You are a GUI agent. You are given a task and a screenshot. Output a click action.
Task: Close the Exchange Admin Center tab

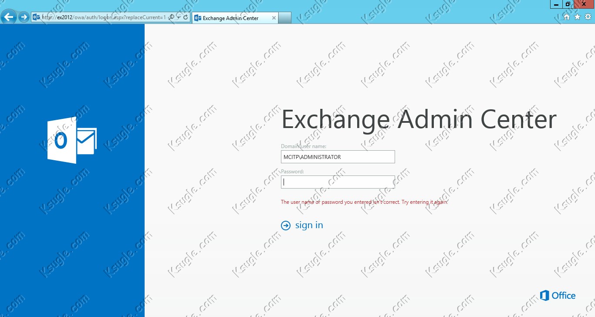tap(274, 18)
